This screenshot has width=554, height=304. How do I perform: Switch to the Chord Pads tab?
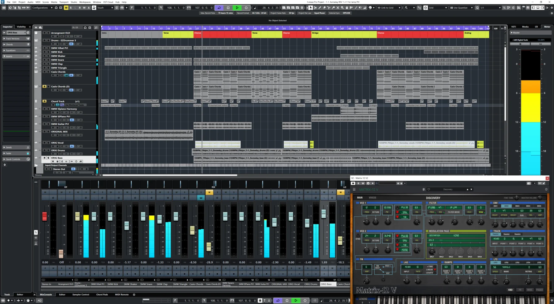click(x=102, y=294)
